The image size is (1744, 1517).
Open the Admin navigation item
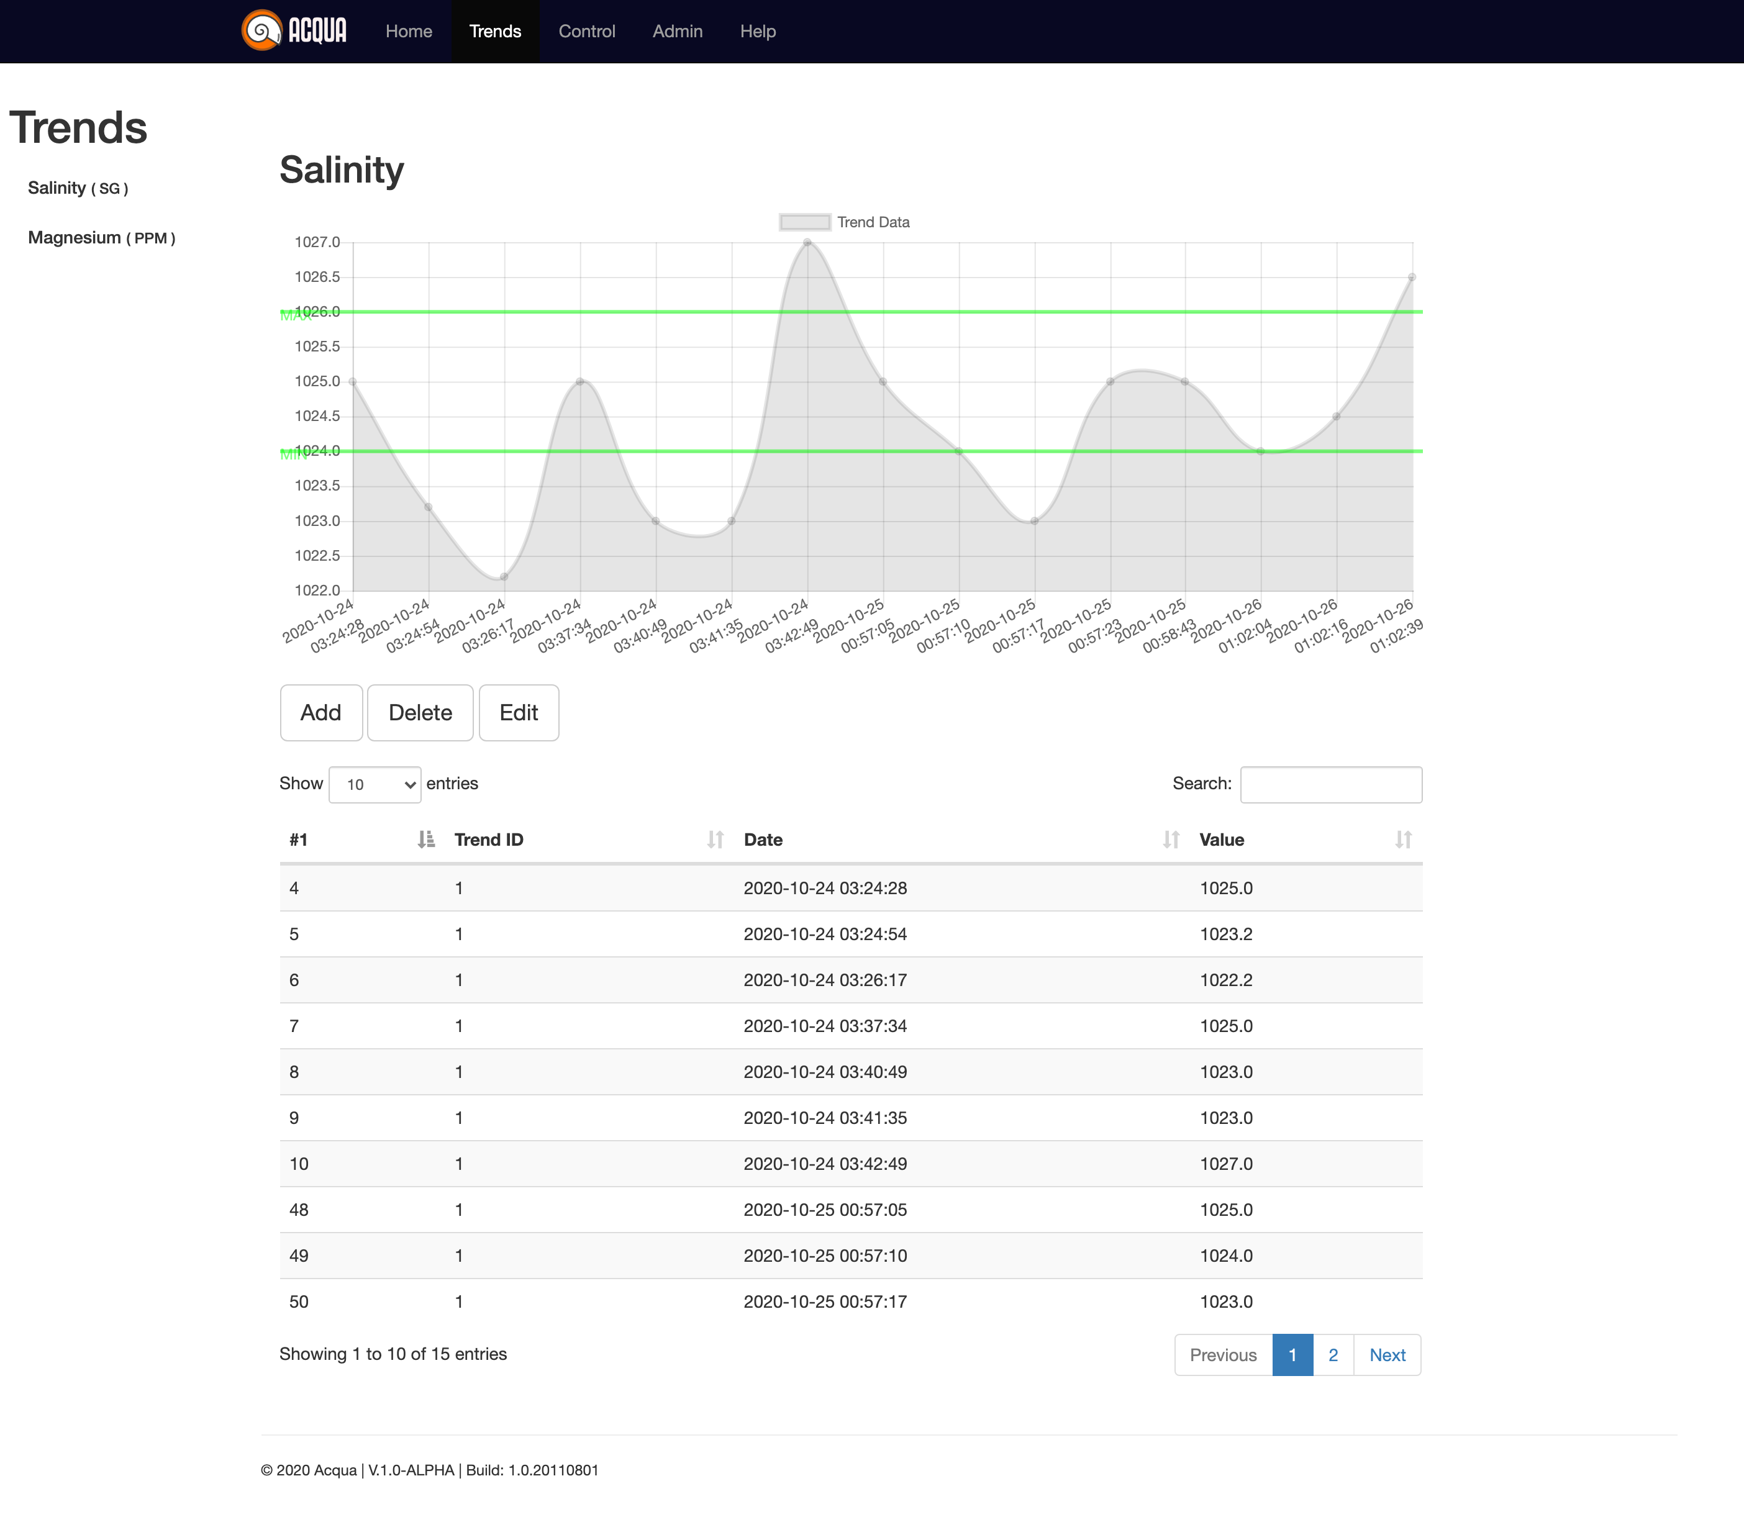tap(677, 31)
